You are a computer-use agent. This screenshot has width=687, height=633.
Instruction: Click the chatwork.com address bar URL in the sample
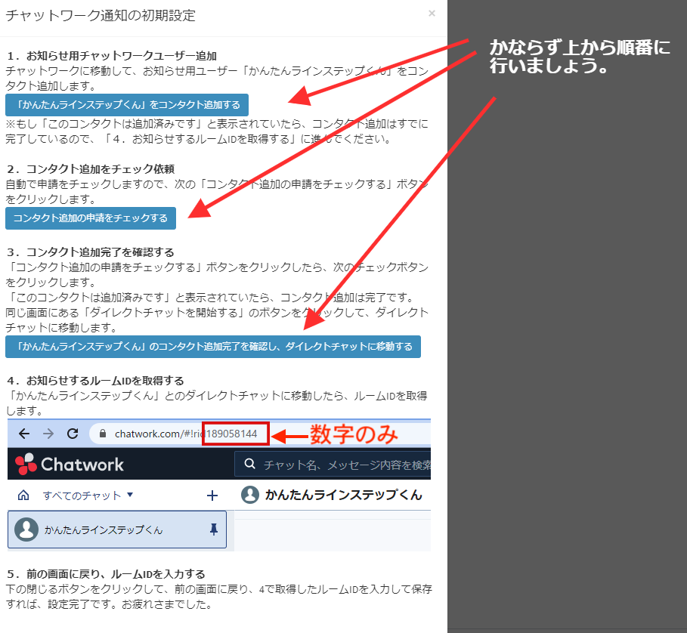click(x=186, y=434)
